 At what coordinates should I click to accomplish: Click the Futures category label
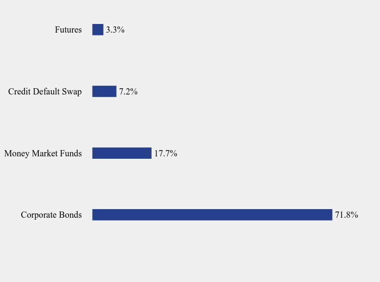[68, 30]
